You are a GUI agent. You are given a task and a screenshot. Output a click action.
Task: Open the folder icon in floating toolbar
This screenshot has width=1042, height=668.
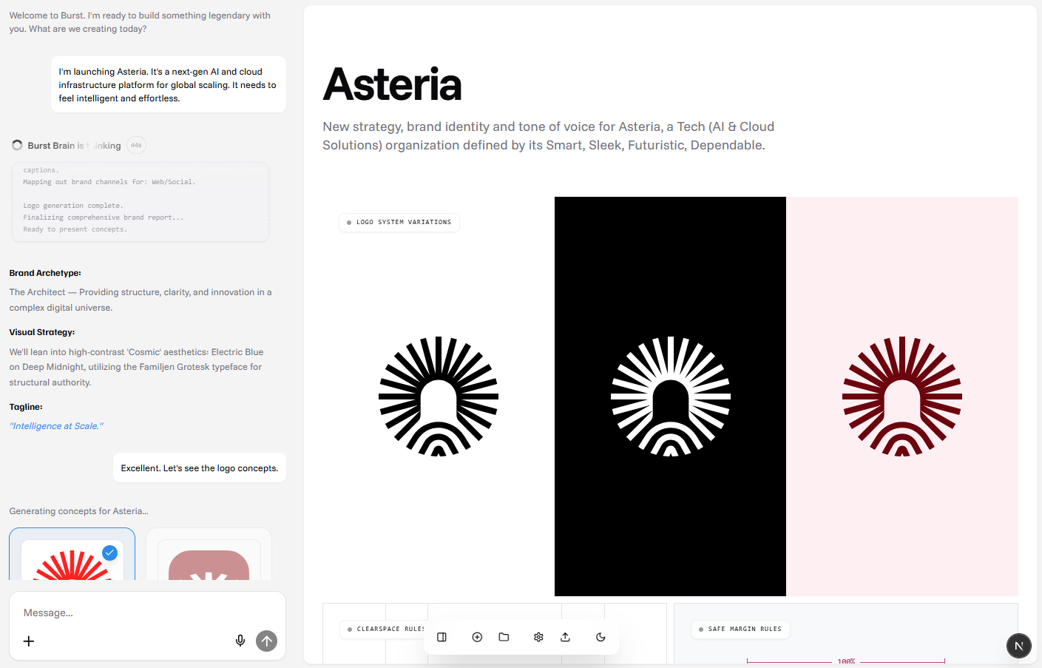(x=504, y=637)
